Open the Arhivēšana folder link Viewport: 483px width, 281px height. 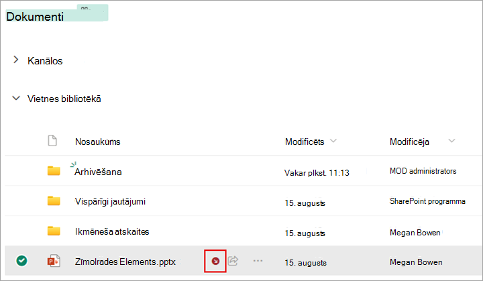(x=98, y=172)
